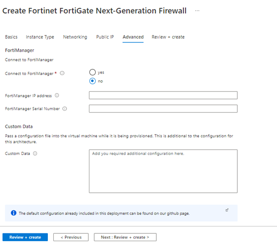This screenshot has height=247, width=277.
Task: Click the blue information icon in banner
Action: (x=13, y=213)
